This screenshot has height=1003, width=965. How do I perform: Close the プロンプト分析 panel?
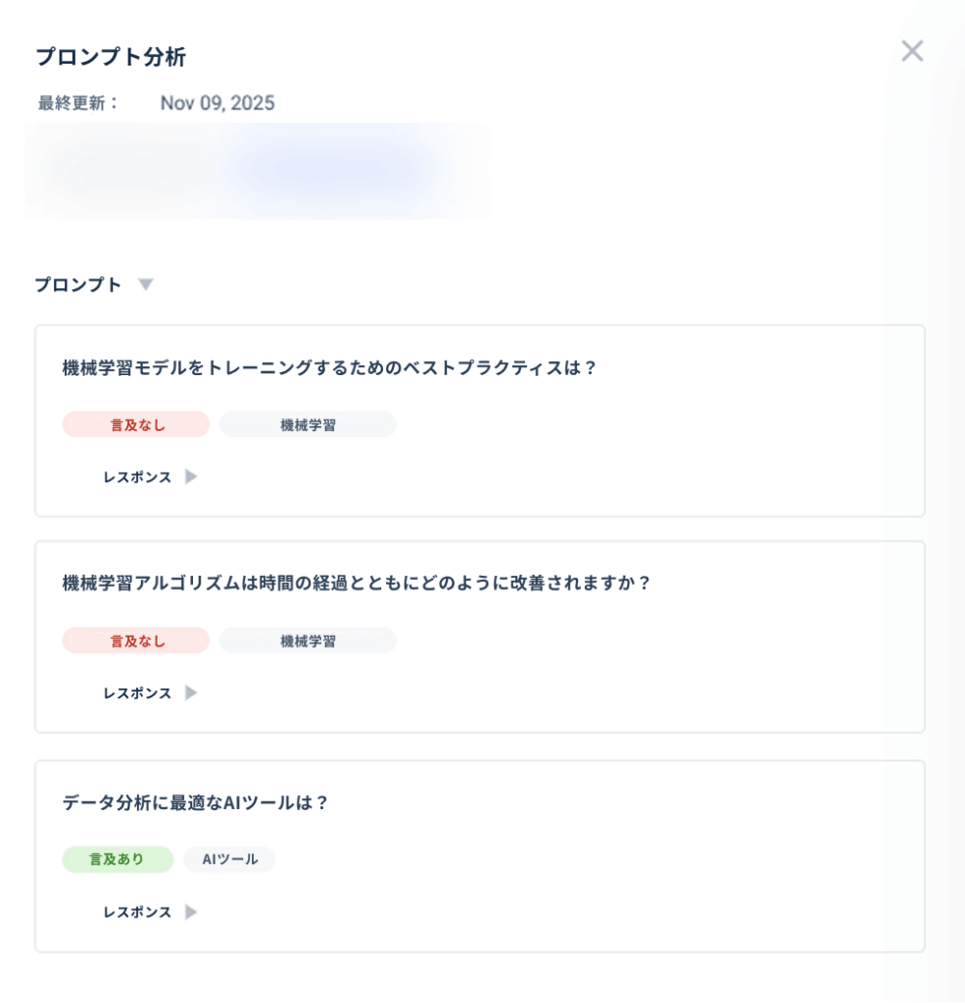point(912,51)
